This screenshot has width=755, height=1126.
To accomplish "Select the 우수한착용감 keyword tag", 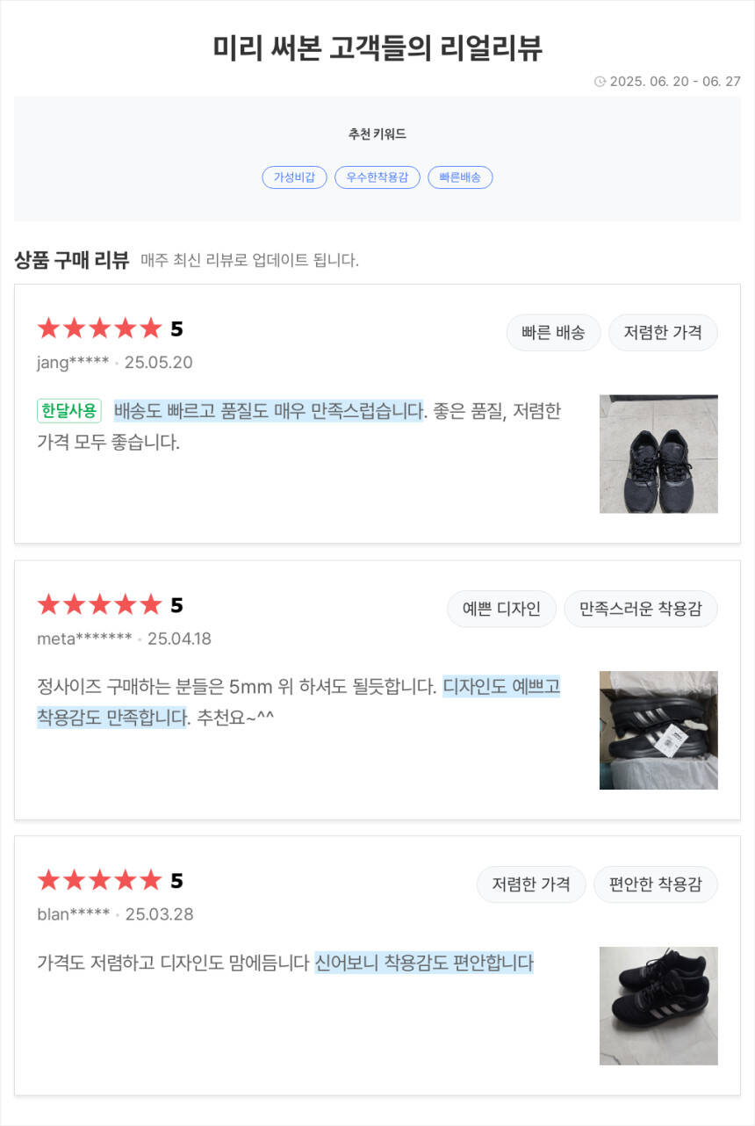I will 377,177.
